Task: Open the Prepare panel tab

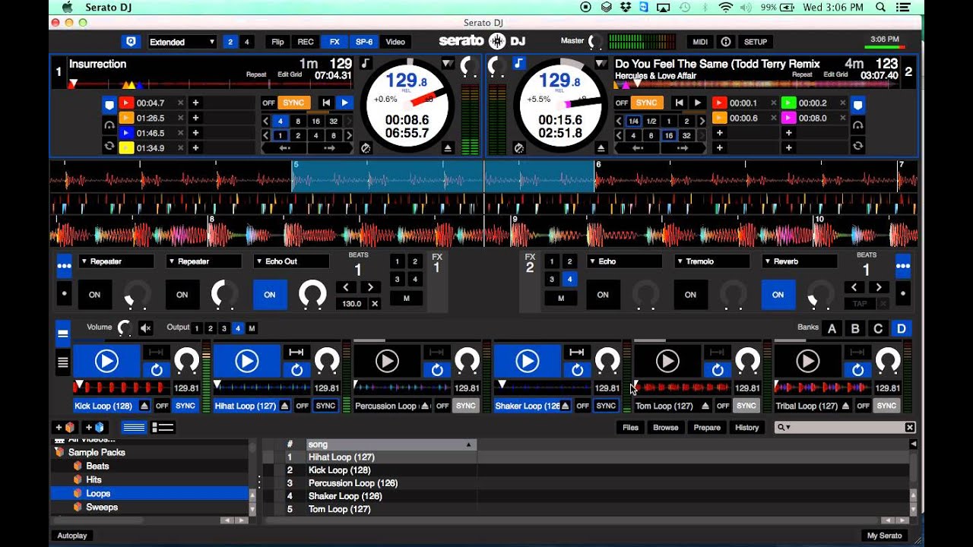Action: [707, 428]
